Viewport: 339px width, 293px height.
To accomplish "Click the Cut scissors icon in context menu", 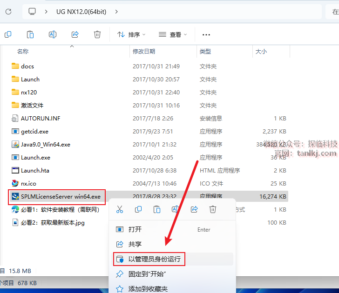I will tap(120, 209).
